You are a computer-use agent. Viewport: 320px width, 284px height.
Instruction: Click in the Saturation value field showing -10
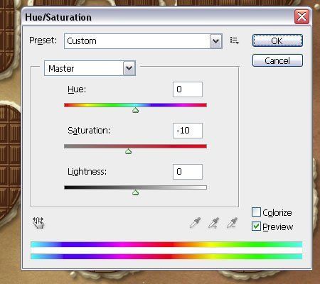click(188, 131)
